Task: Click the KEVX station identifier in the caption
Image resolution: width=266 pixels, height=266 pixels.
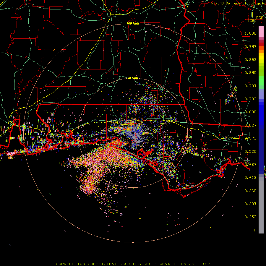Action: pyautogui.click(x=165, y=264)
